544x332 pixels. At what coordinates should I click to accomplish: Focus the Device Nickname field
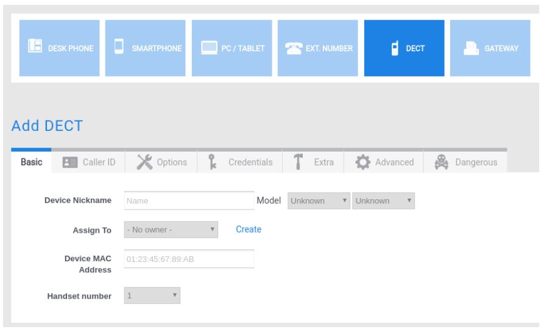[189, 200]
